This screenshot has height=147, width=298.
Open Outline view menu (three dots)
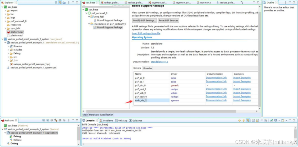click(x=285, y=3)
